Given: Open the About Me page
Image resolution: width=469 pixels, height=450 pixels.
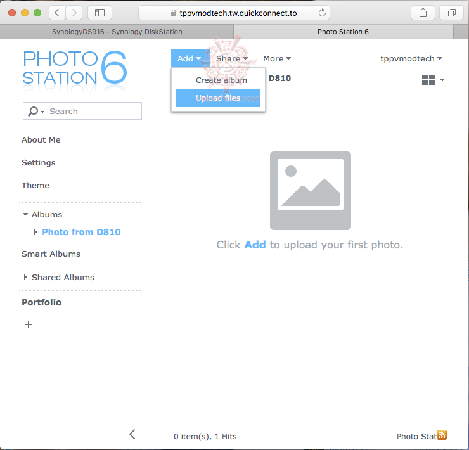Looking at the screenshot, I should (41, 139).
